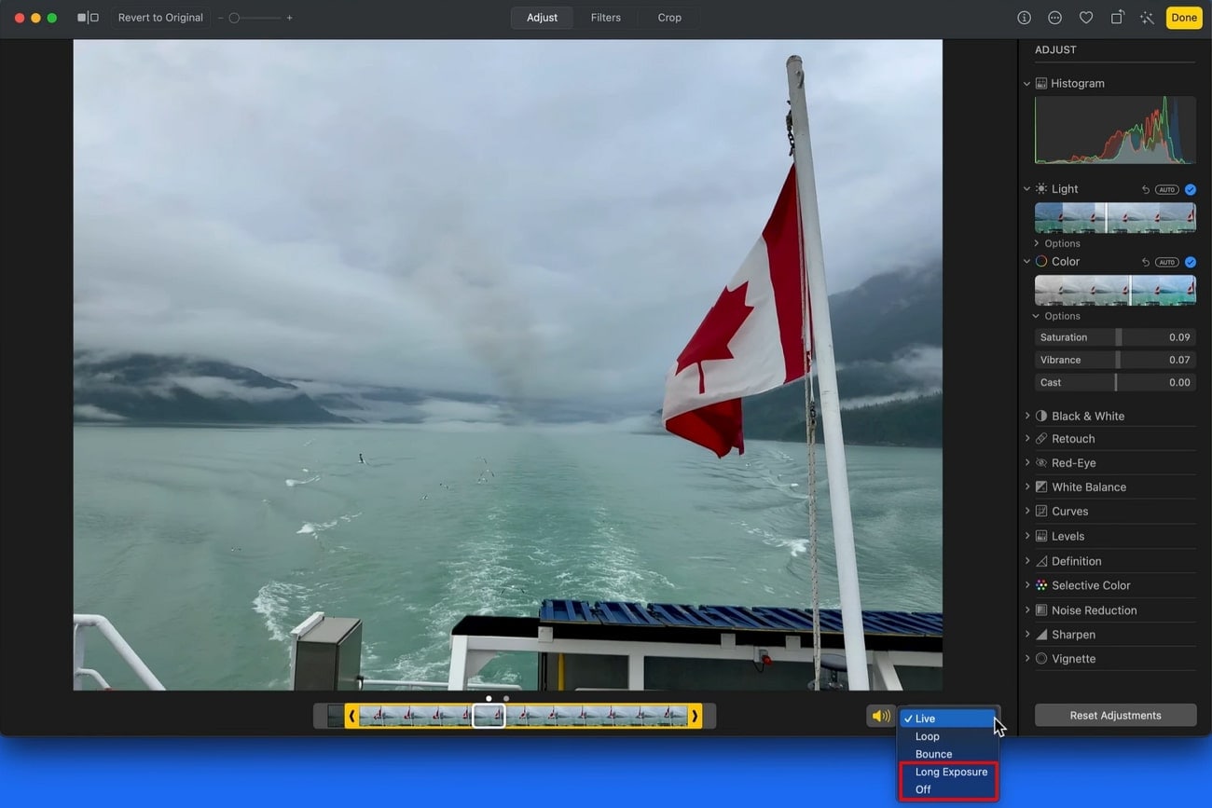Viewport: 1212px width, 808px height.
Task: Expand the White Balance section
Action: pos(1027,486)
